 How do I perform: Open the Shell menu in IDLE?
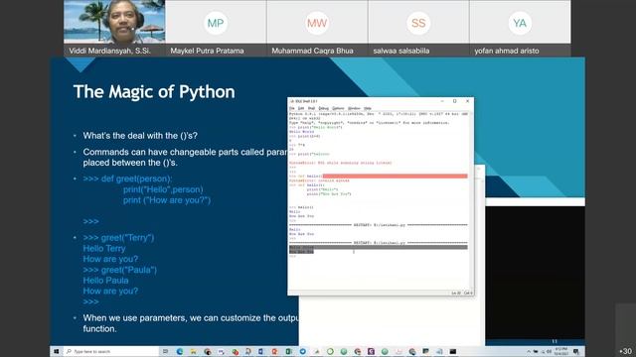tap(311, 108)
